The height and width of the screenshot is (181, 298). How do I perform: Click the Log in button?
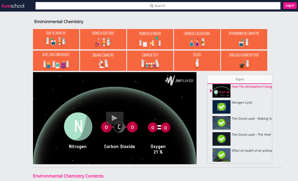[x=290, y=6]
